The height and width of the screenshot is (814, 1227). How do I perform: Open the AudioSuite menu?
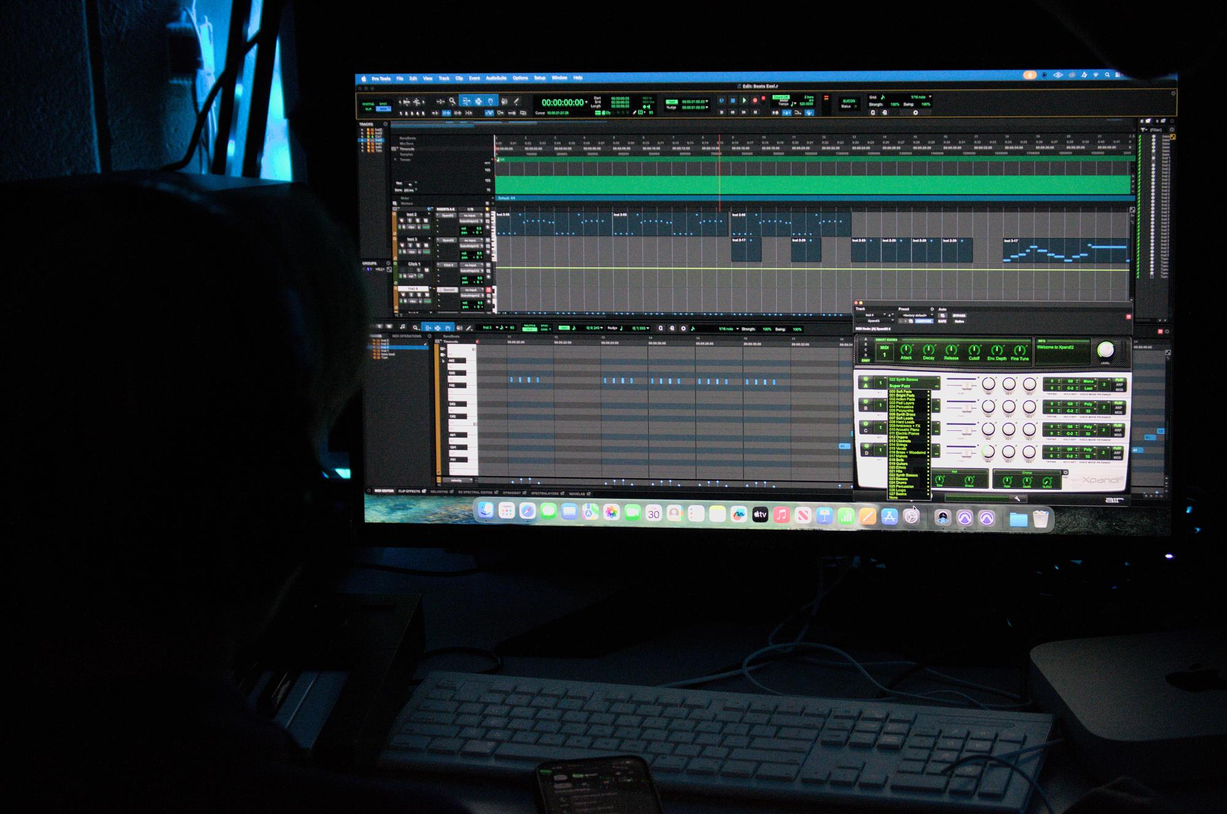coord(496,78)
